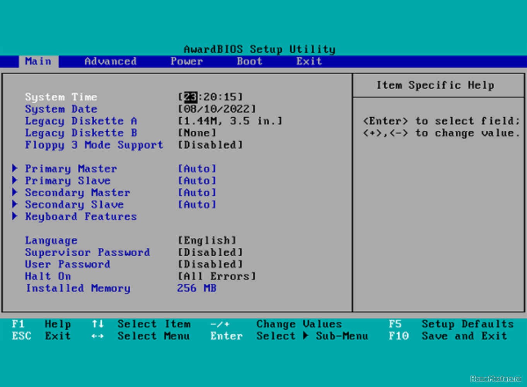Toggle User Password Disabled value
Image resolution: width=527 pixels, height=387 pixels.
210,264
